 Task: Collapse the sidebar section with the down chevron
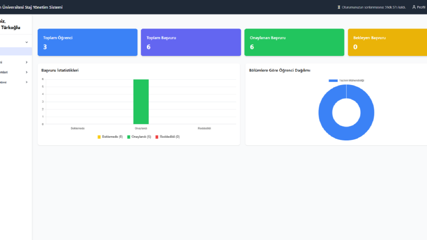point(26,42)
